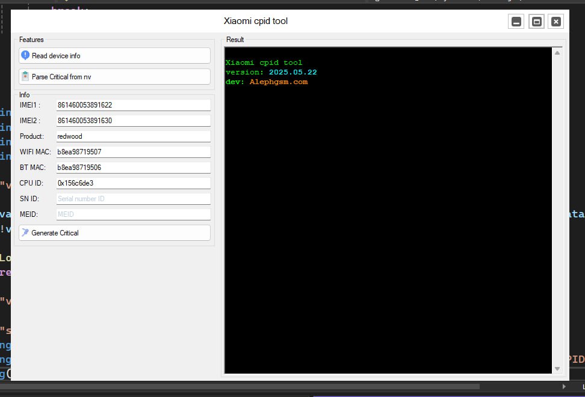Click the Result panel scroll down arrow

coord(557,368)
